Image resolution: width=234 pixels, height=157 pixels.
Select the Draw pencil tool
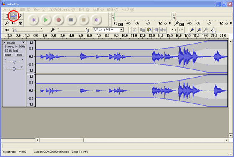[x=20, y=16]
